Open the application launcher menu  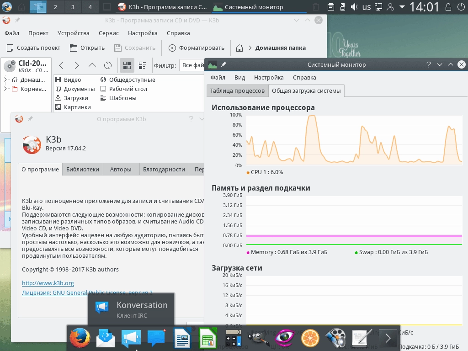point(6,6)
